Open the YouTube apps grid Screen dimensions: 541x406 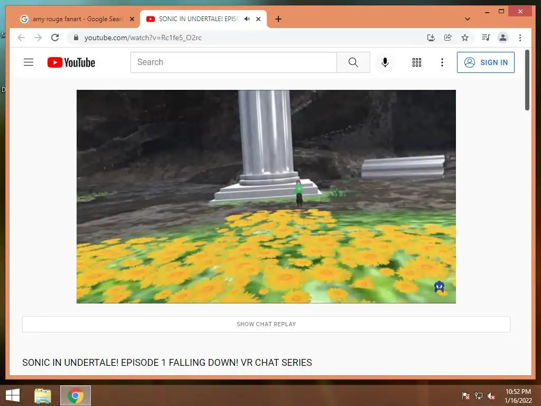coord(417,62)
